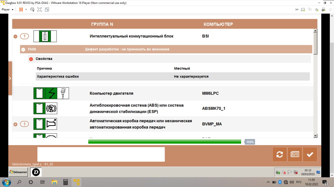Click the ABS/ESP system icon
The width and height of the screenshot is (334, 187).
45,108
